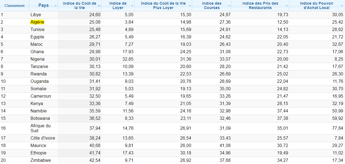Click sort arrow for Indice des Prix des Restaurants

pos(287,6)
